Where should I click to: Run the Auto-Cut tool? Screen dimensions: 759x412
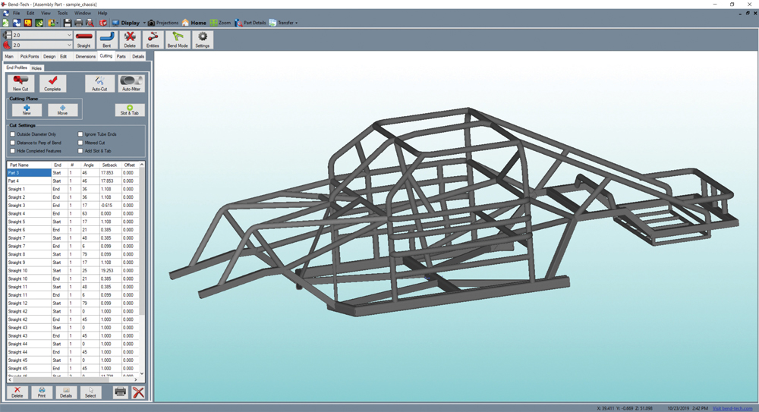(x=99, y=83)
